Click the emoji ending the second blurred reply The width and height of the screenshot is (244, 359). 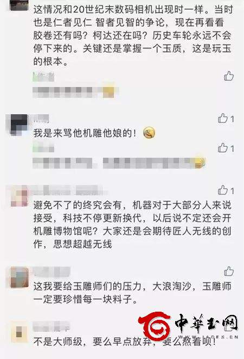click(200, 163)
